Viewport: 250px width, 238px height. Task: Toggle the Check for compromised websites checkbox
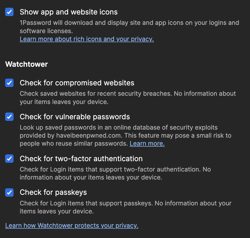(x=9, y=83)
